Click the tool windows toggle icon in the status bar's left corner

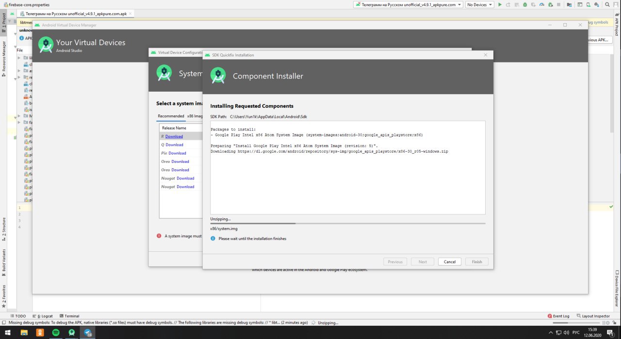point(4,323)
